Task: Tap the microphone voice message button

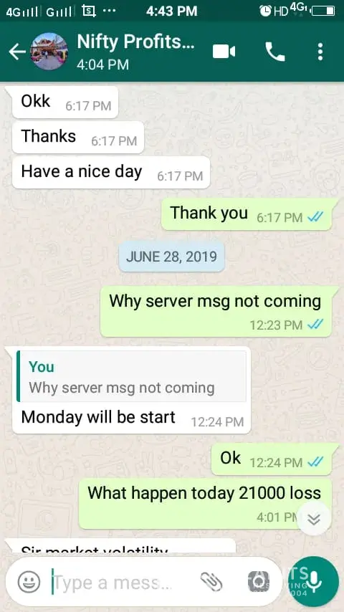Action: (312, 582)
